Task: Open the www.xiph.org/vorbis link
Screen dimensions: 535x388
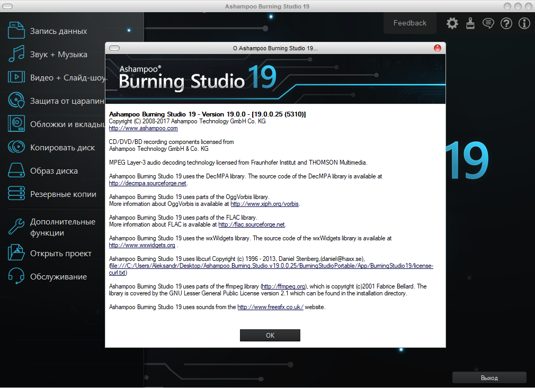Action: (x=264, y=204)
